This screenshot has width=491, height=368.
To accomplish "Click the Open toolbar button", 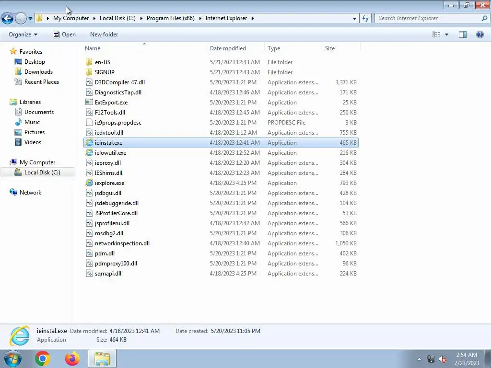I will click(64, 34).
